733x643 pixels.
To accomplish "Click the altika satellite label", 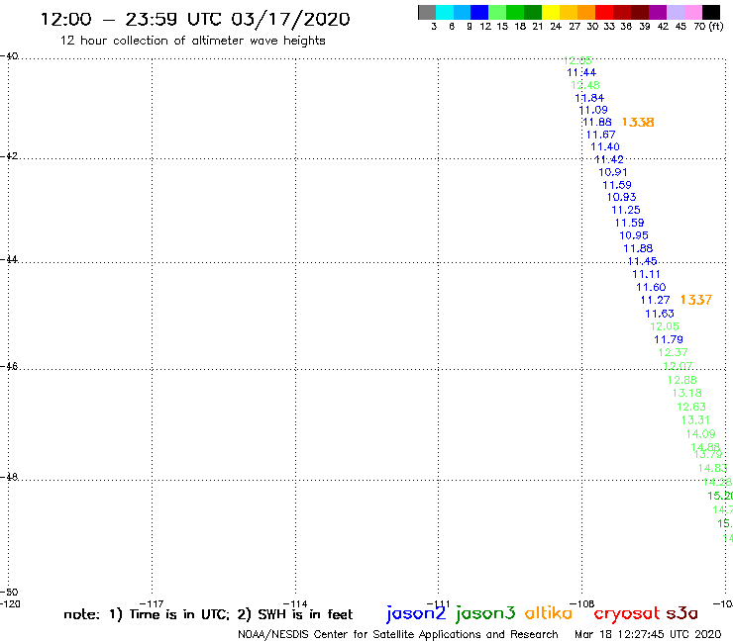I will pyautogui.click(x=549, y=612).
